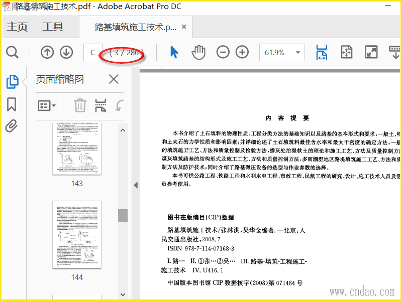The image size is (402, 301).
Task: Open the 工具 tab
Action: pos(53,27)
